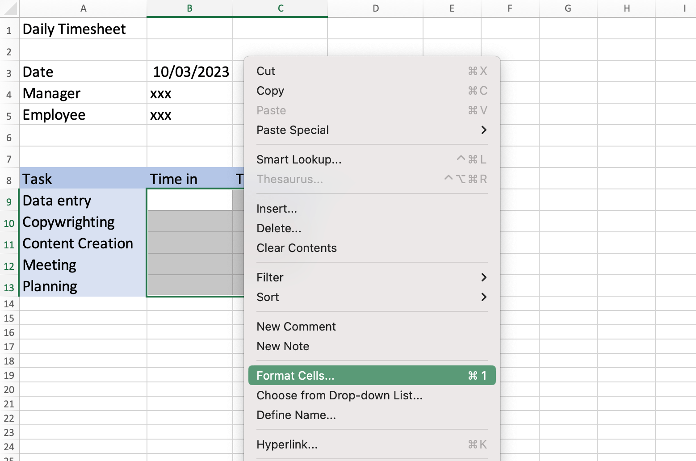Select Hyperlink... in the context menu

[287, 444]
